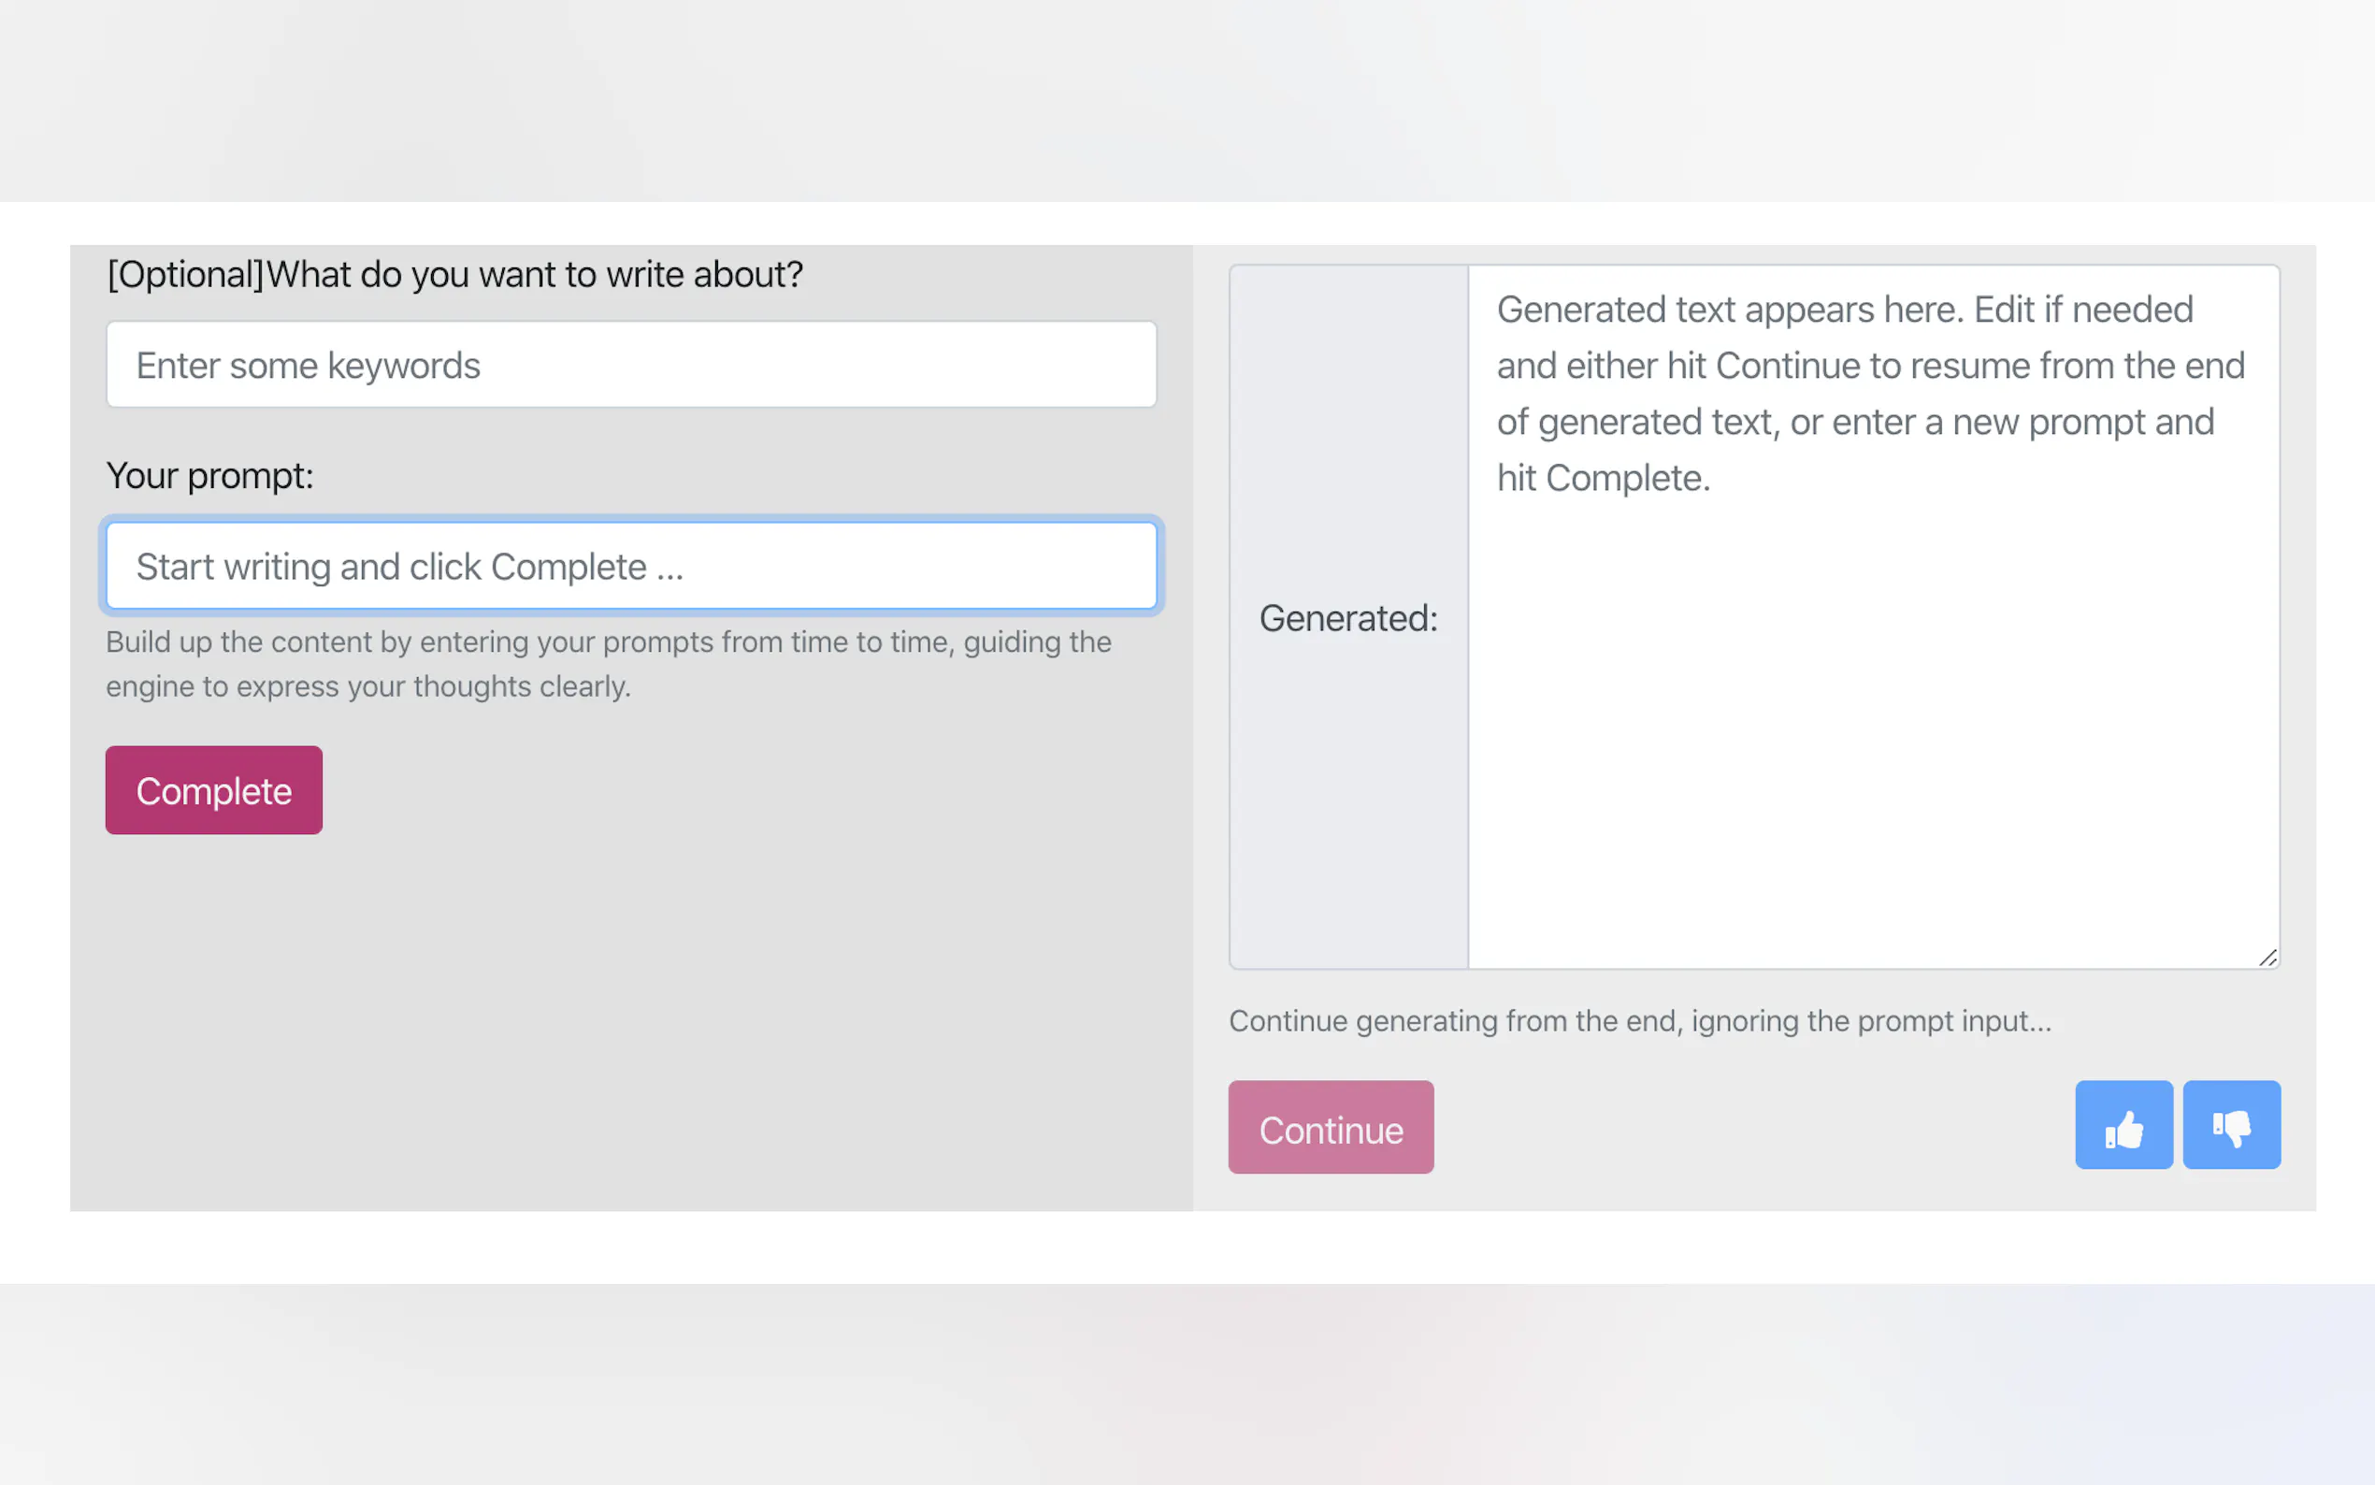Click the 'Your prompt:' label

point(210,476)
